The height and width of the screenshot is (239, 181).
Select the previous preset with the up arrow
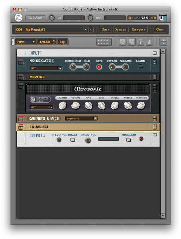[86, 29]
